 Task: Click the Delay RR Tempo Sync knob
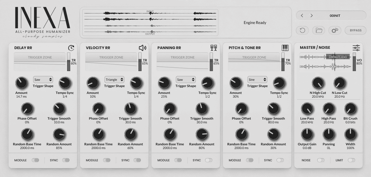tap(65, 83)
